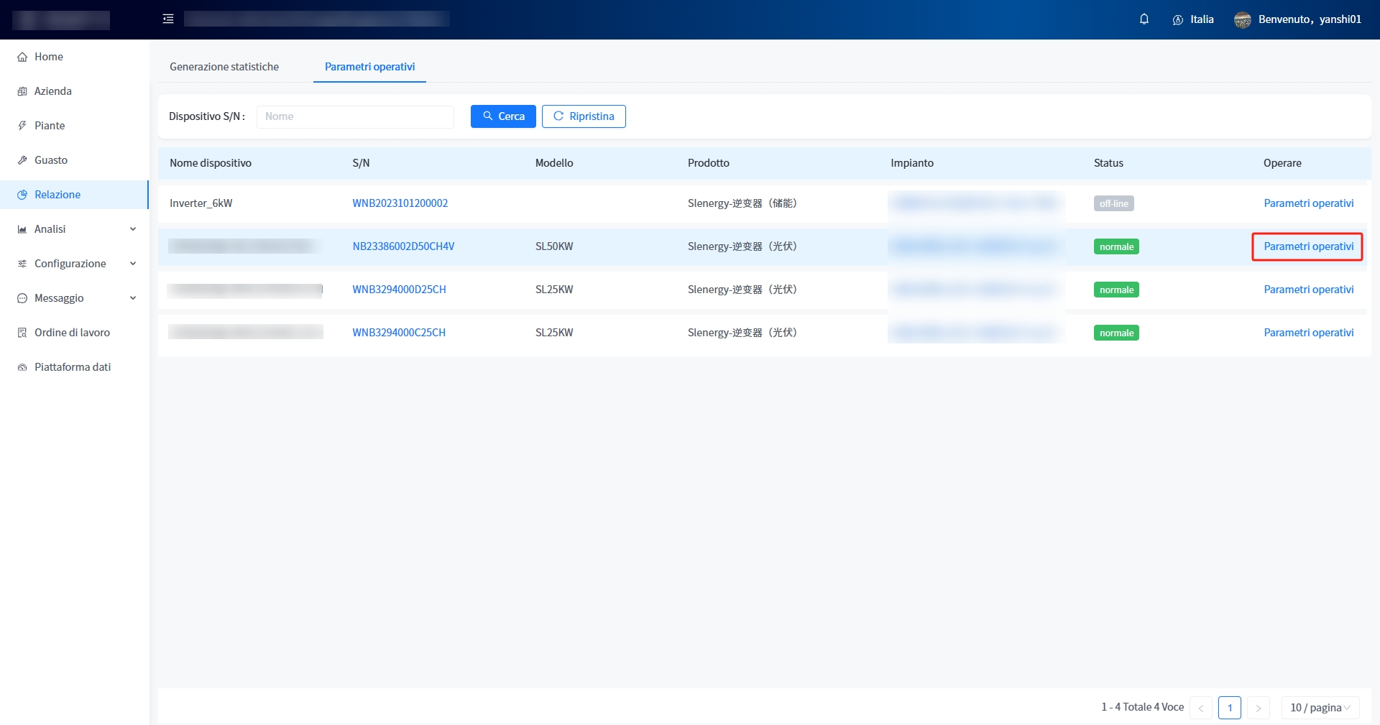1380x725 pixels.
Task: Click the region icon beside Italia
Action: (x=1177, y=20)
